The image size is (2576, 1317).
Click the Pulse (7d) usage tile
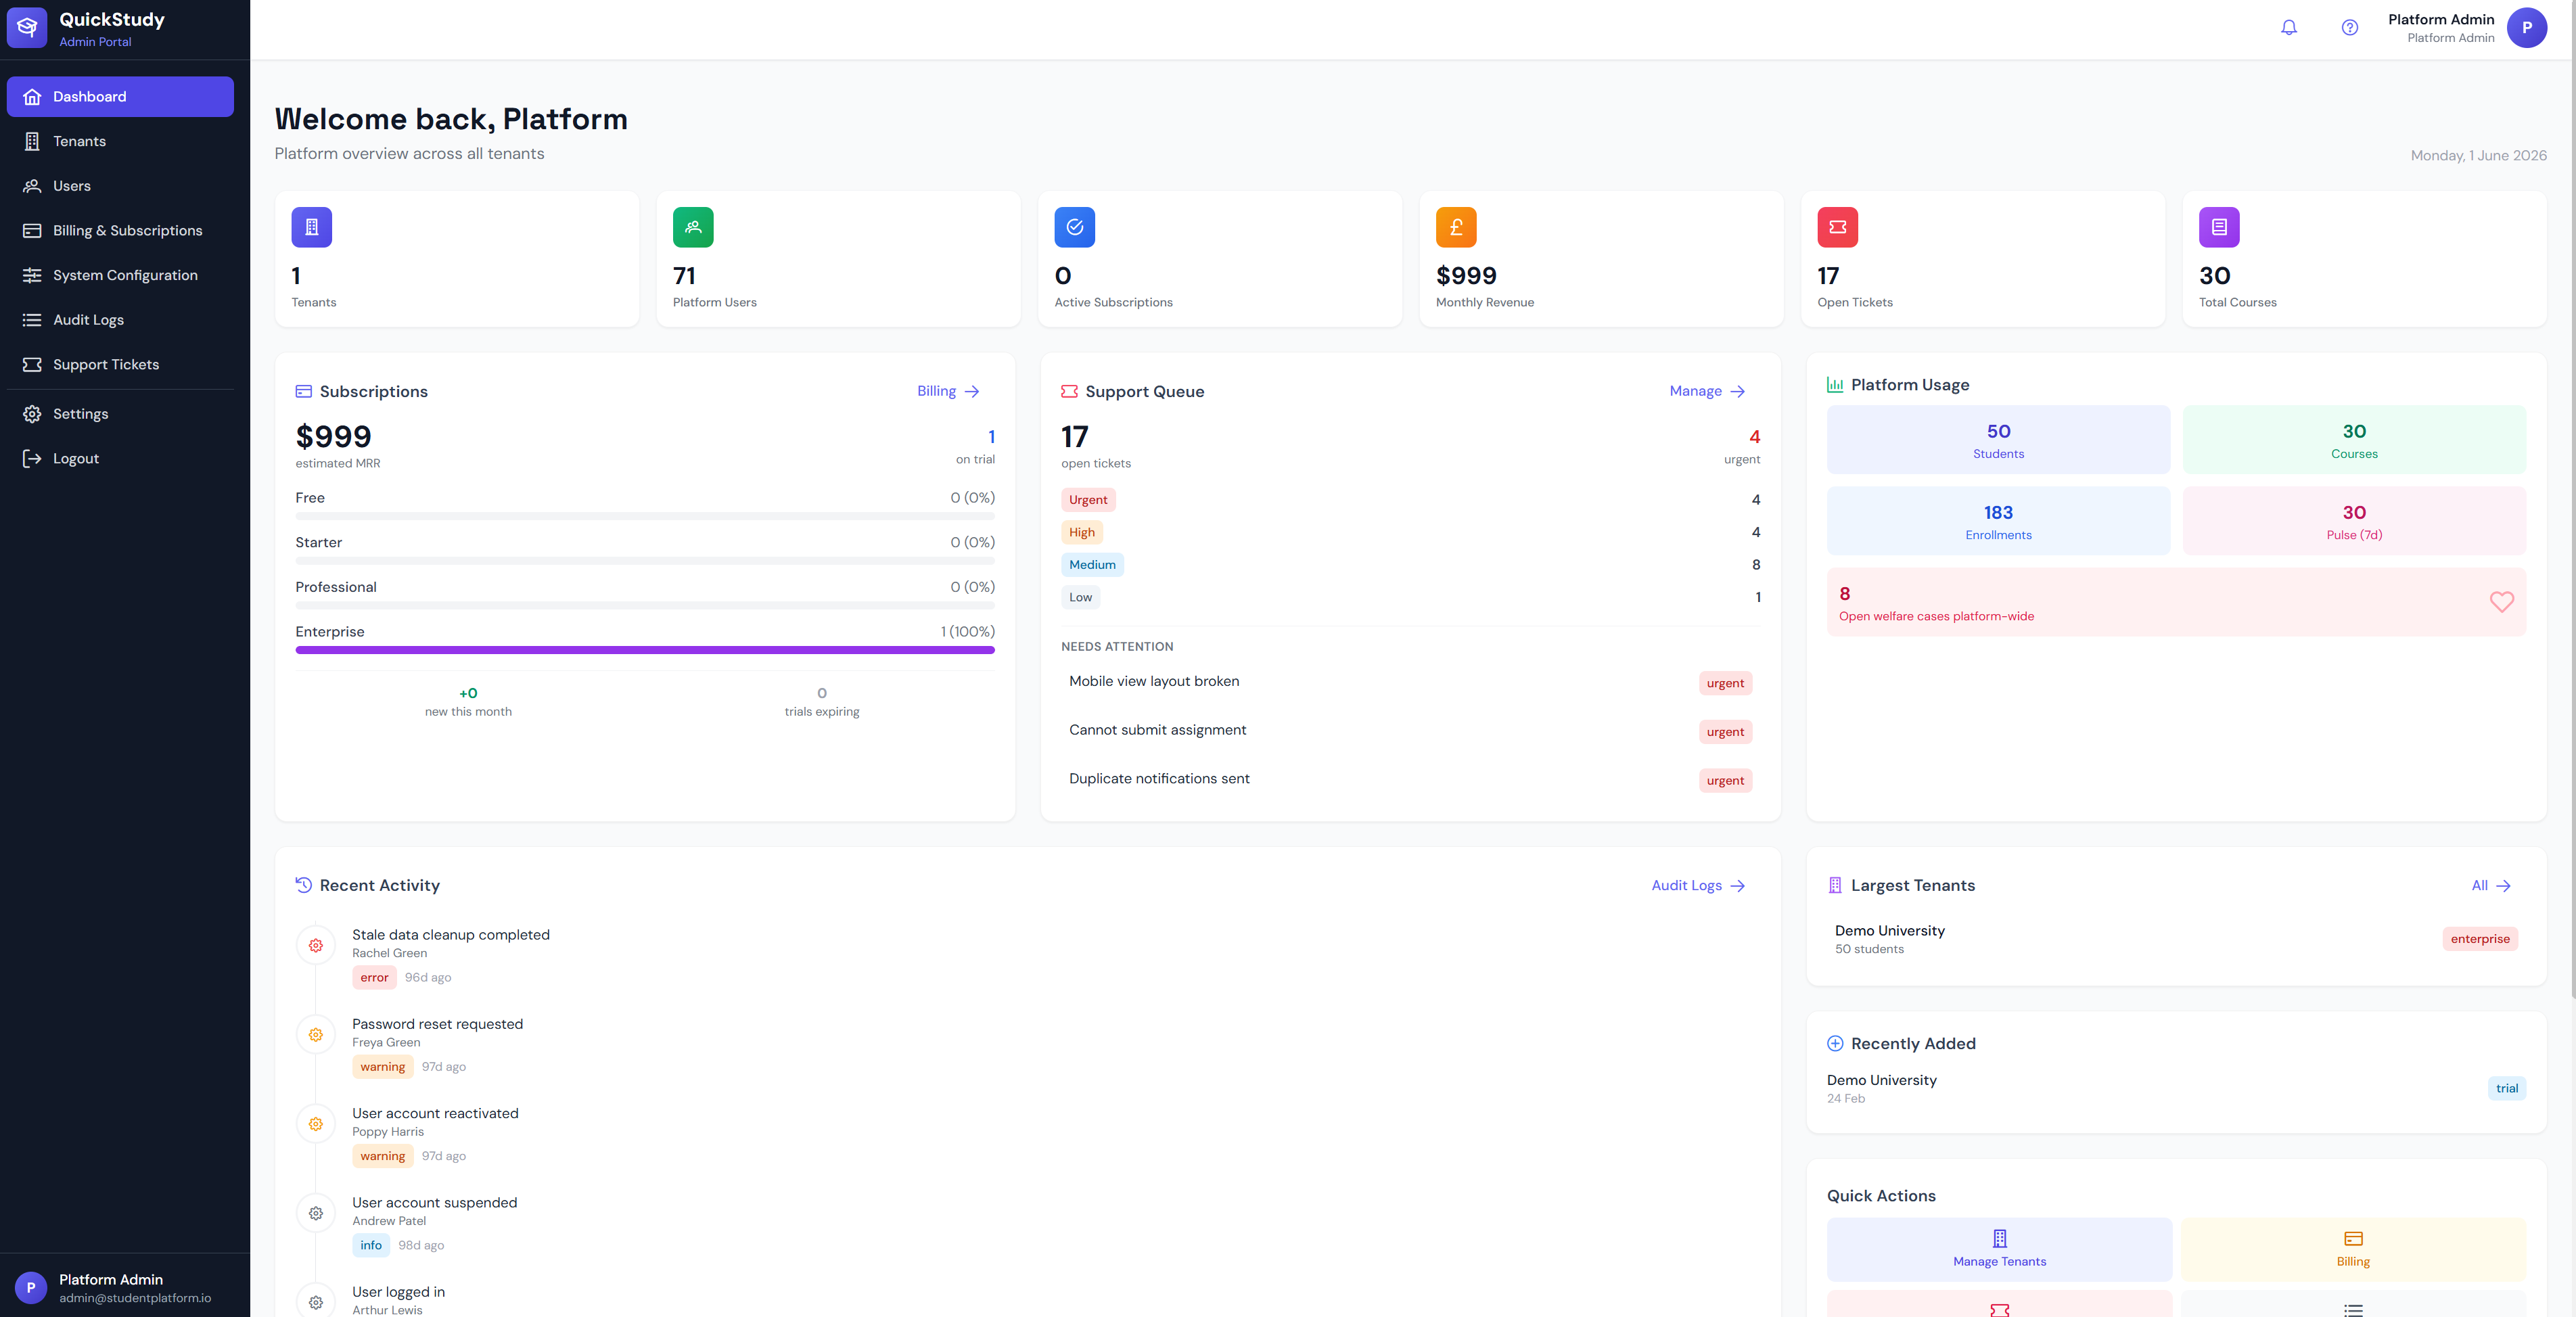pyautogui.click(x=2355, y=521)
